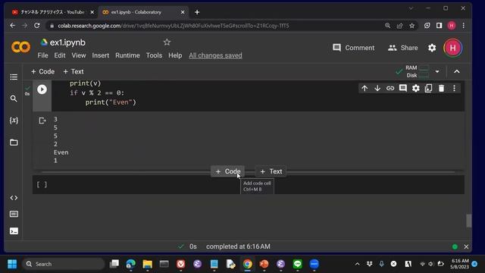Star the ex1.ipynb notebook
Screen dimensions: 485x273
[x=167, y=42]
